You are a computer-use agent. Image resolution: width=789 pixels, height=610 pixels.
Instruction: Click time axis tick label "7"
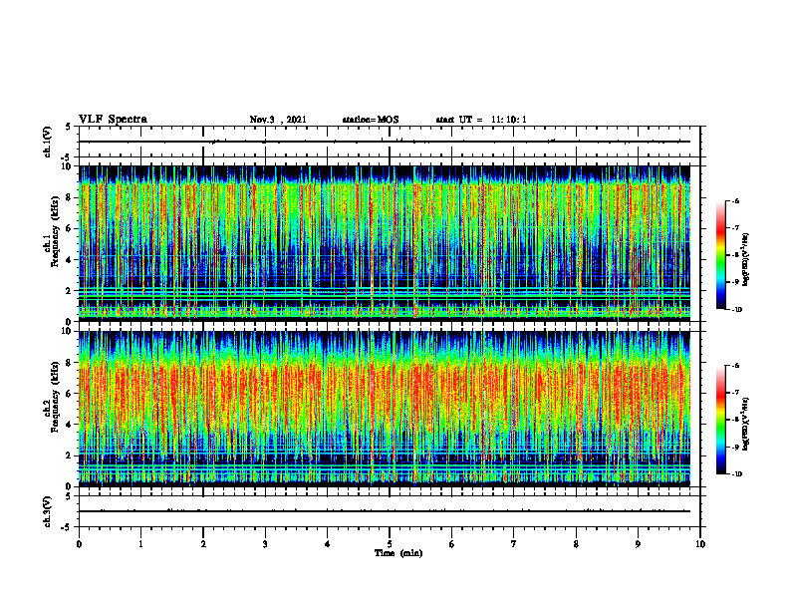(x=514, y=544)
